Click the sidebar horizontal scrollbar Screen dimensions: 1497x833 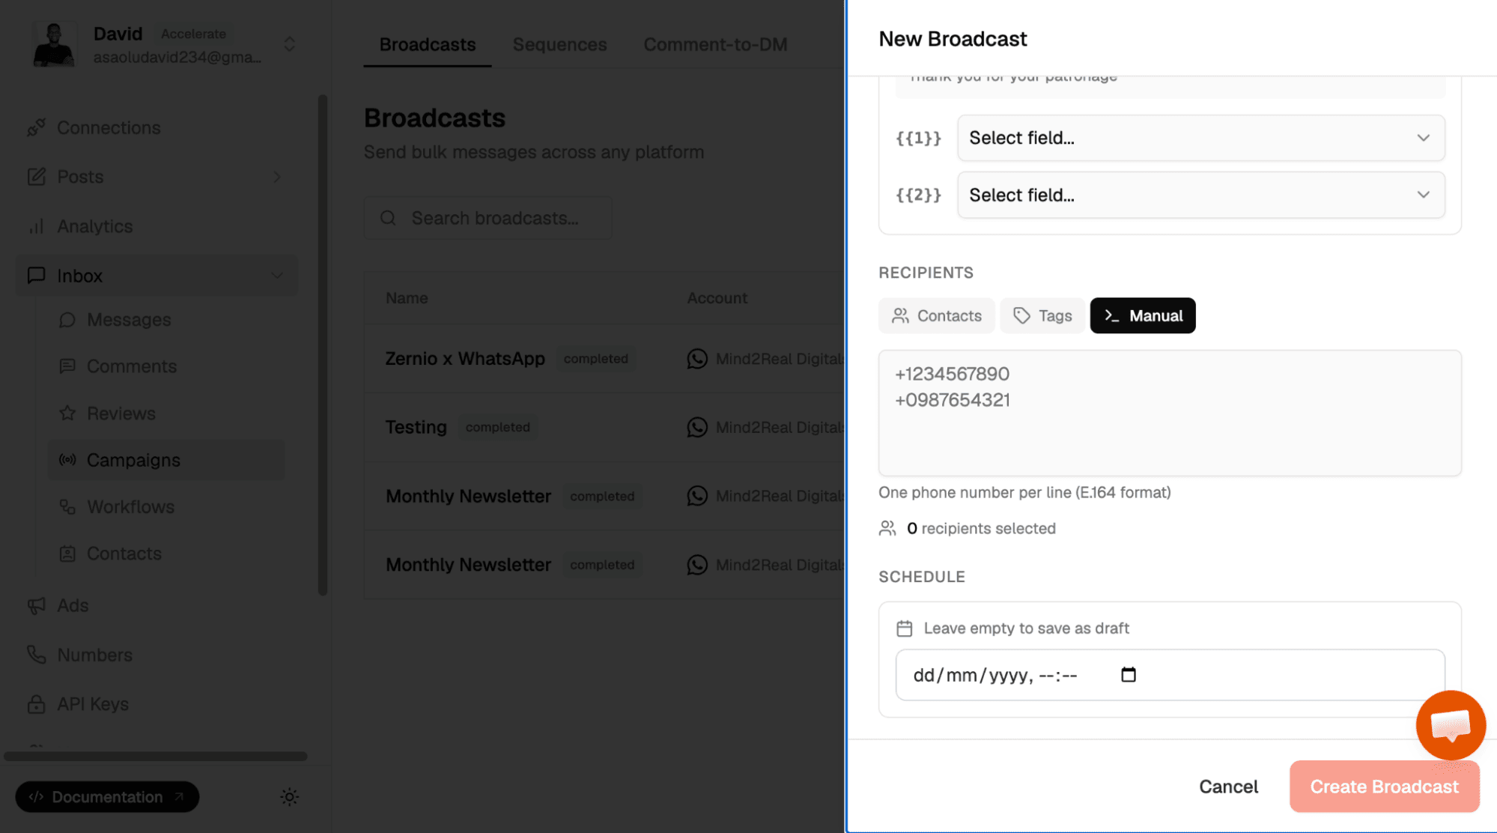156,757
